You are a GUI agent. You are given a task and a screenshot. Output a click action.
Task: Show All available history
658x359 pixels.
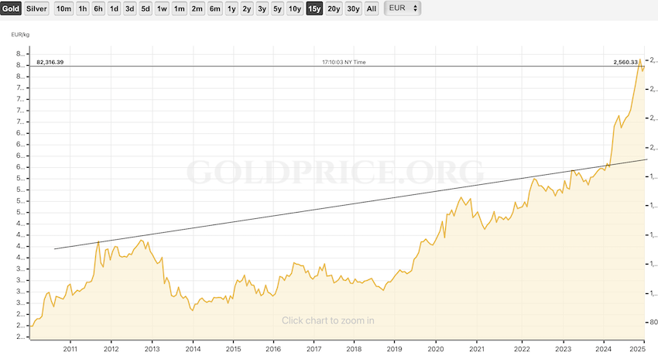click(x=372, y=9)
